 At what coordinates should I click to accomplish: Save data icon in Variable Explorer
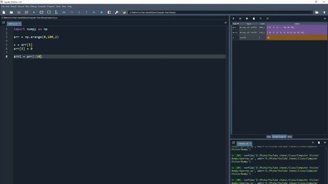(x=240, y=18)
